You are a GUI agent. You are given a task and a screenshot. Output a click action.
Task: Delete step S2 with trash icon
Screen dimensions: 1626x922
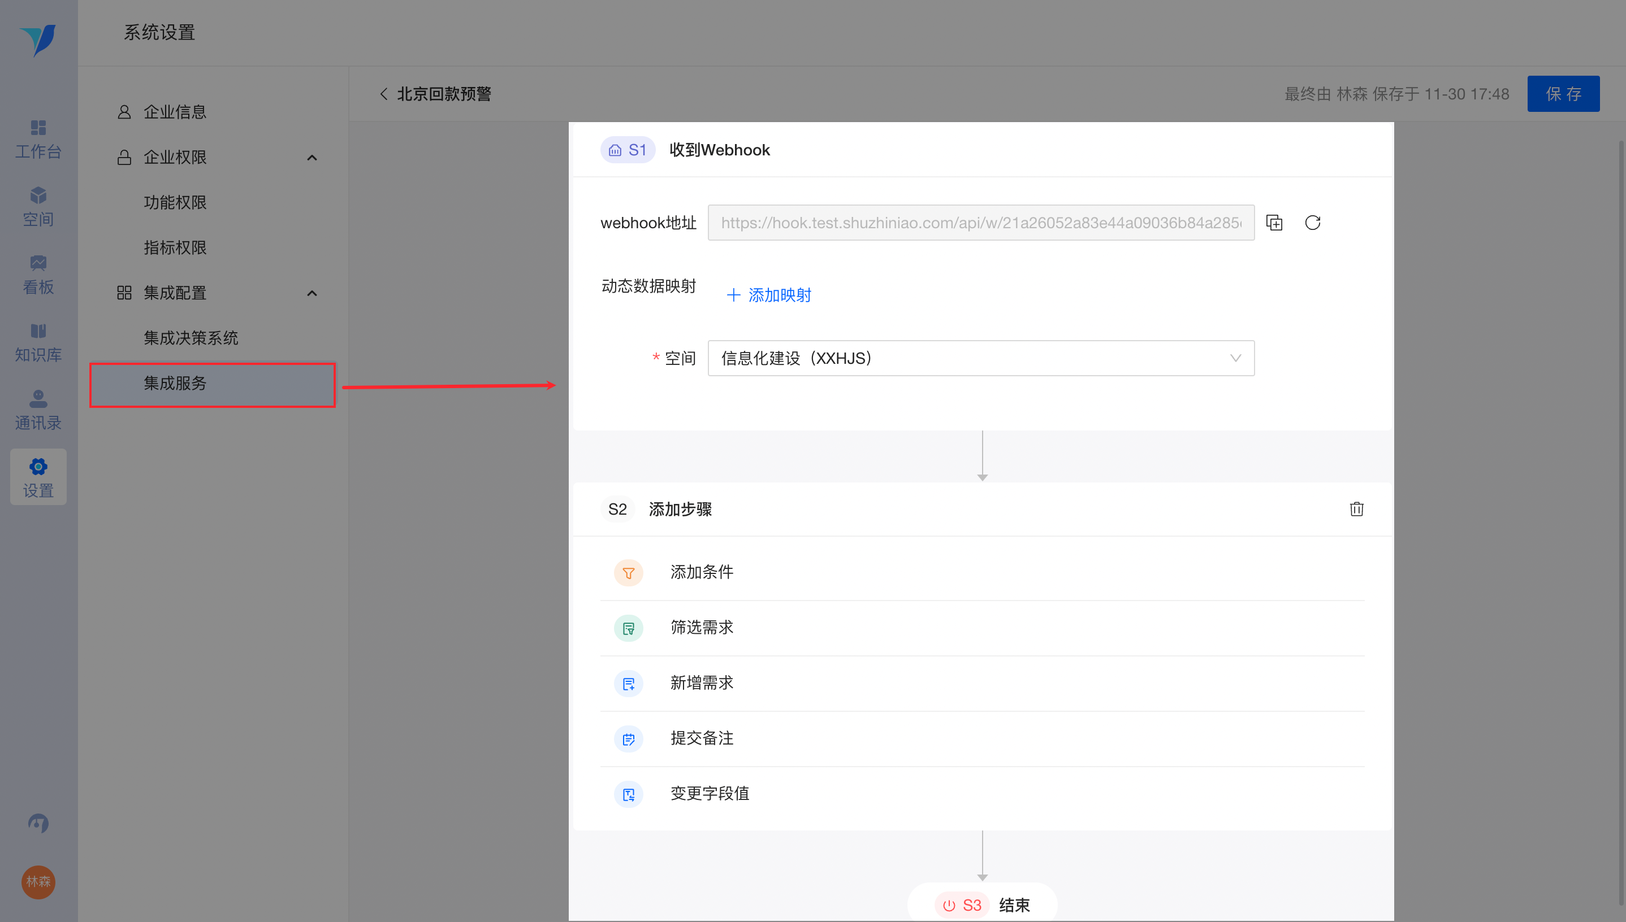pyautogui.click(x=1356, y=509)
